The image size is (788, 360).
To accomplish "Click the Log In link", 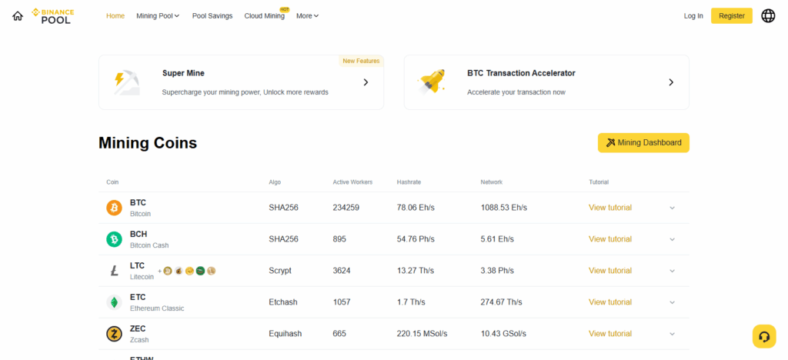I will (693, 16).
